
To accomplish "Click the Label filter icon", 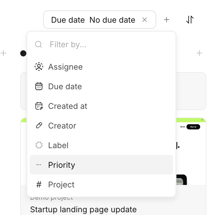I will 39,145.
